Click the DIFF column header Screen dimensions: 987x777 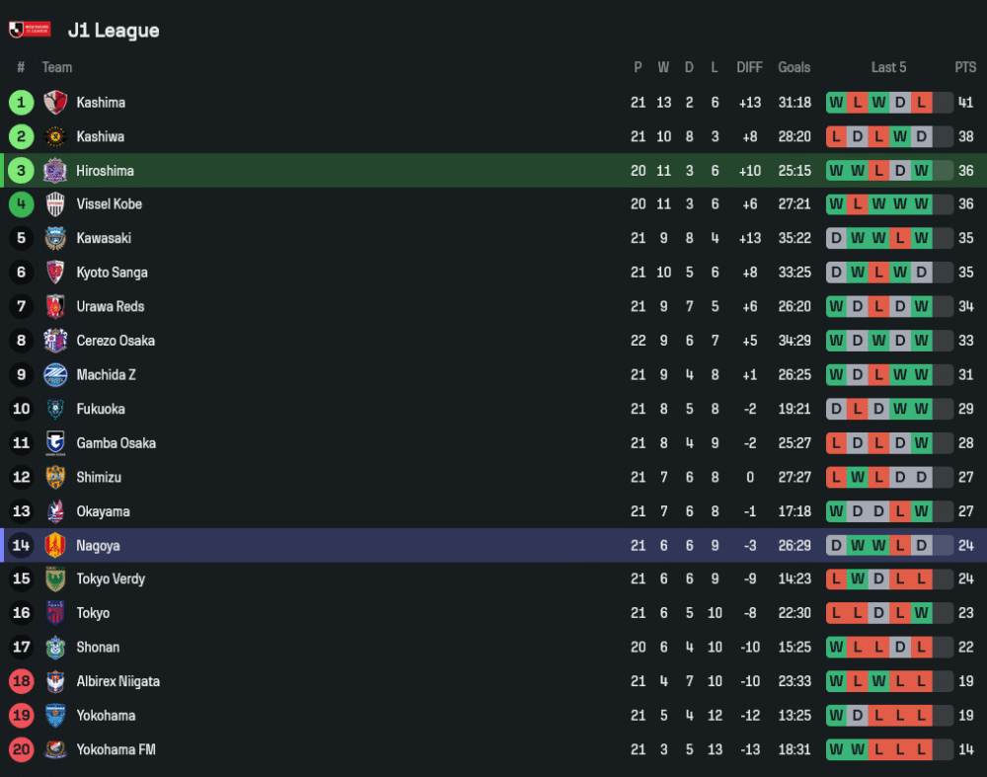(749, 67)
